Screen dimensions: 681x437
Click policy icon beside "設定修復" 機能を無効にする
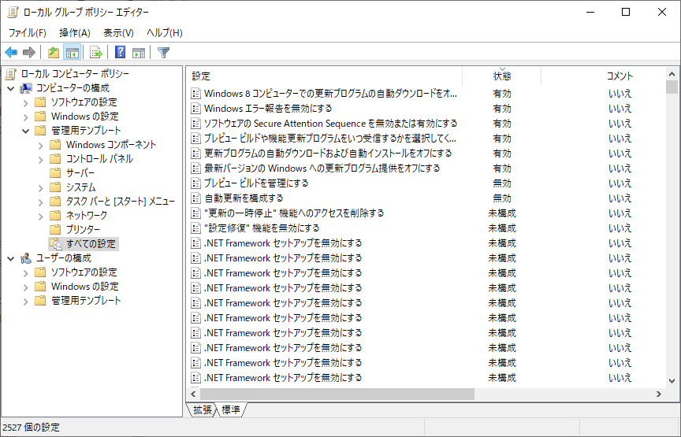point(196,228)
